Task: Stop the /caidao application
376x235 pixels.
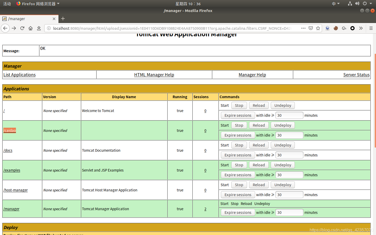Action: coord(239,125)
